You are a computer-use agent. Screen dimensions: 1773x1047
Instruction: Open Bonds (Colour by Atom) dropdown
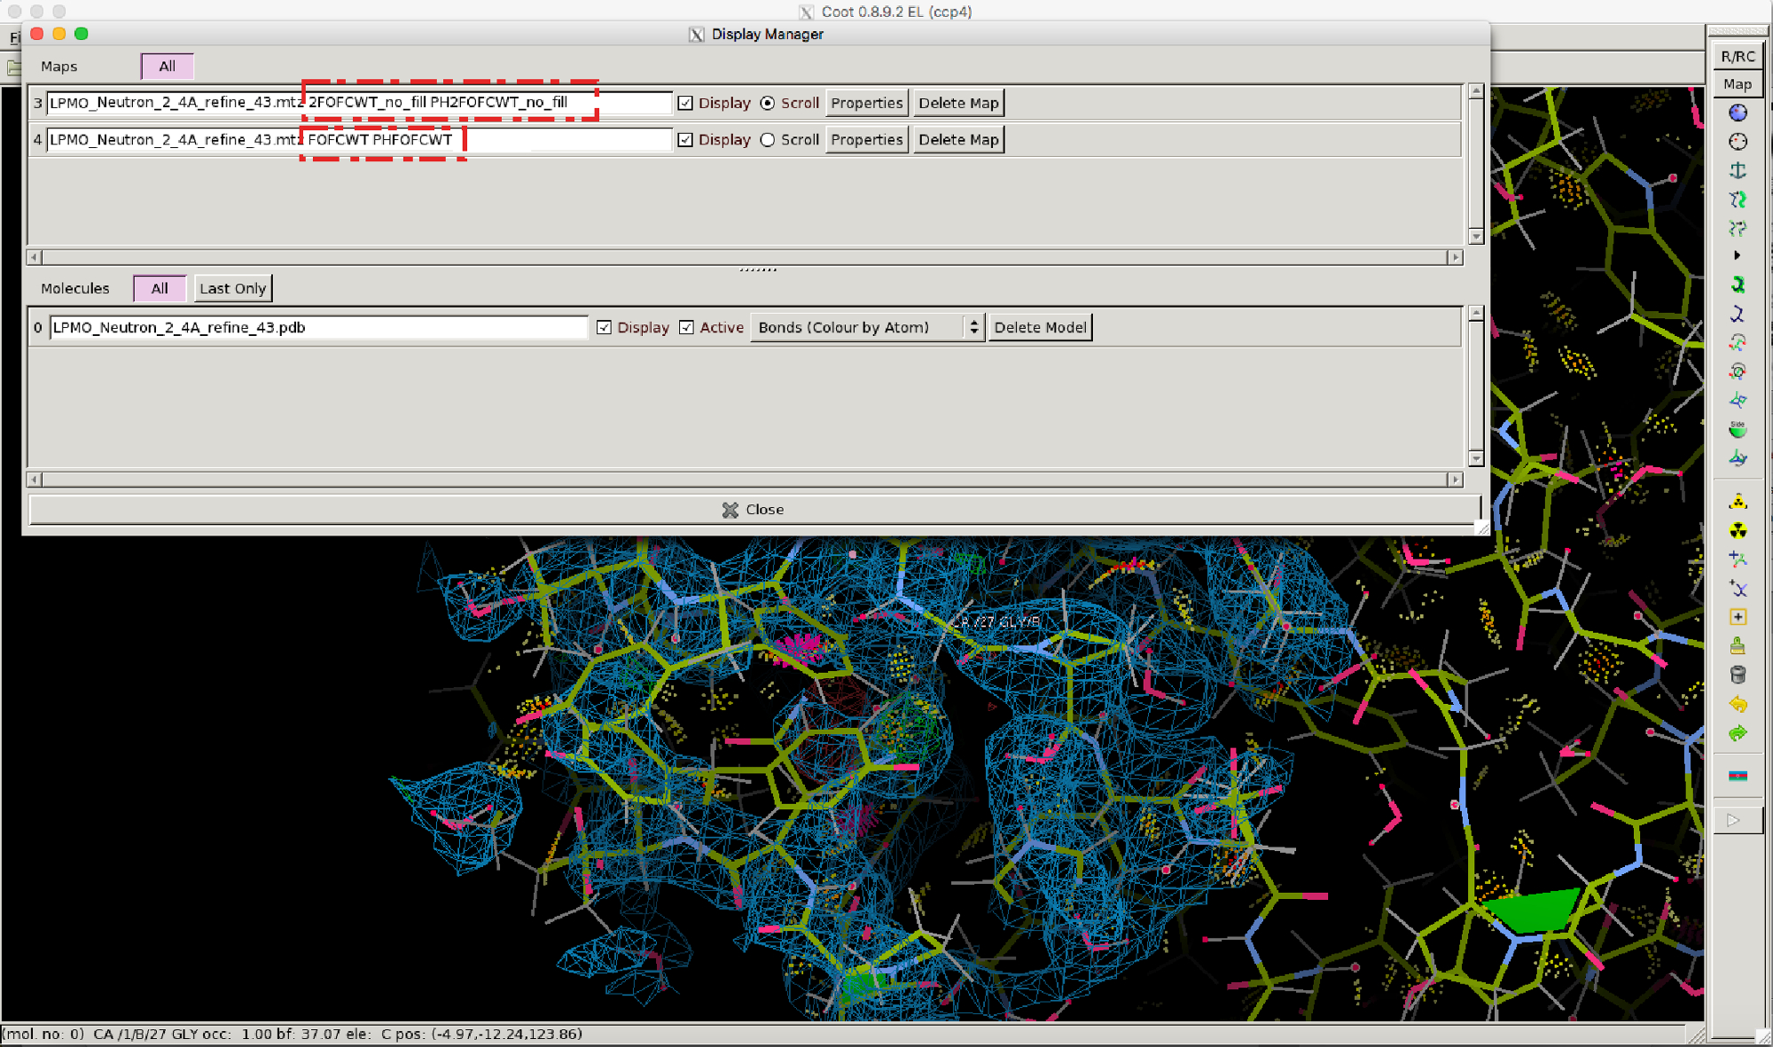pyautogui.click(x=867, y=327)
